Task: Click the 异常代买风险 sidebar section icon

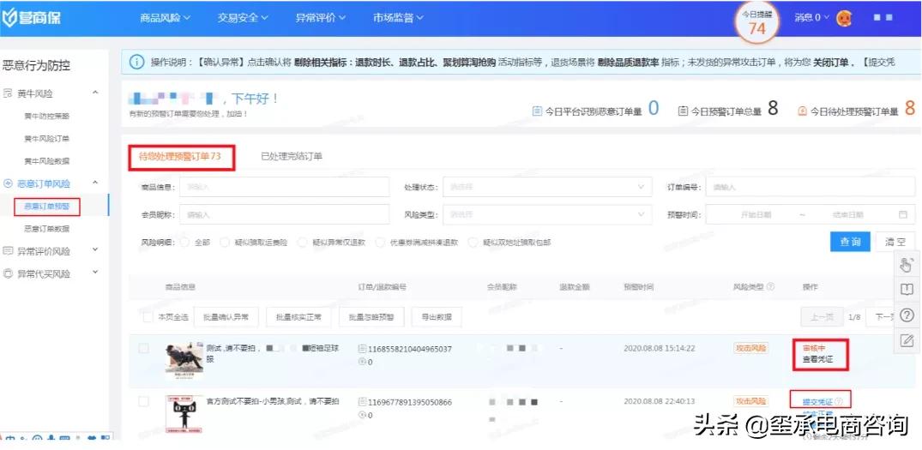Action: coord(8,273)
